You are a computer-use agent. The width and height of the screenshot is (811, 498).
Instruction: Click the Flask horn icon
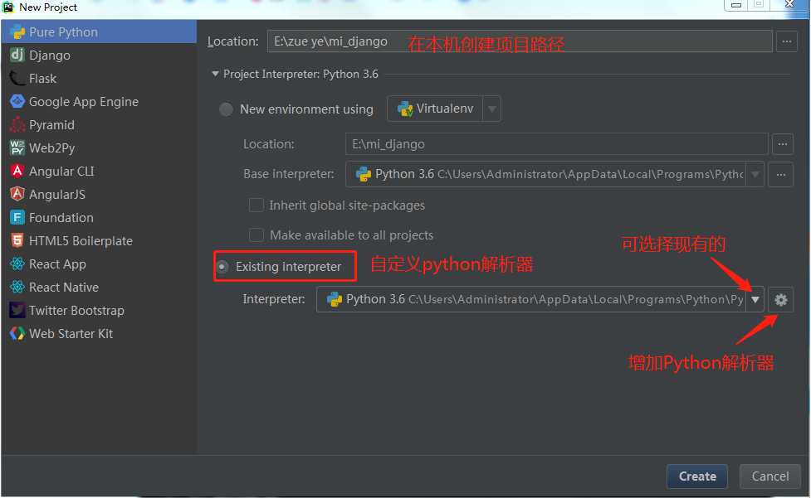17,79
